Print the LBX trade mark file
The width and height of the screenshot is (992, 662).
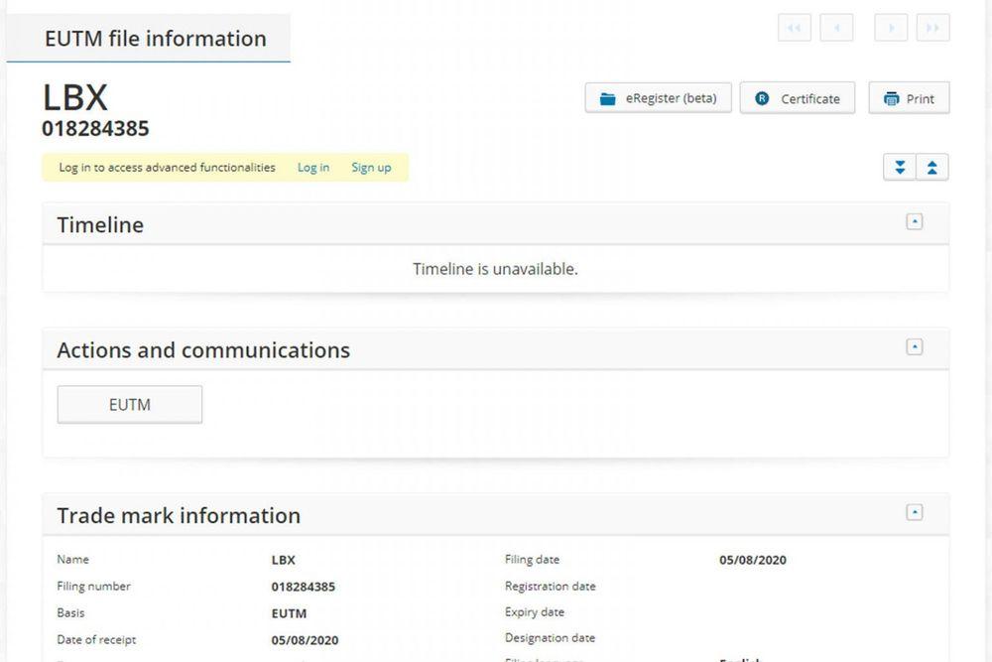point(909,98)
